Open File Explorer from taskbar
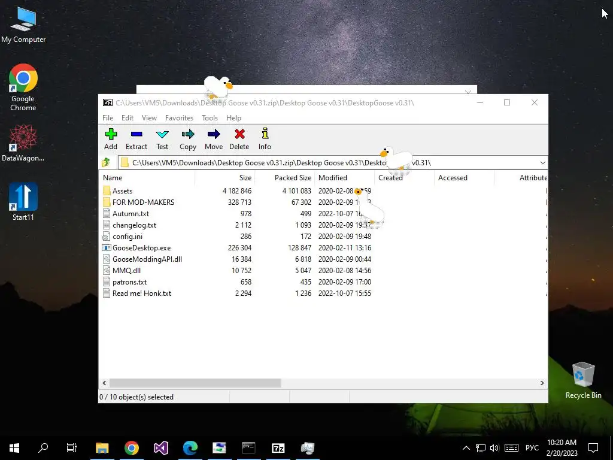Image resolution: width=613 pixels, height=460 pixels. [102, 448]
